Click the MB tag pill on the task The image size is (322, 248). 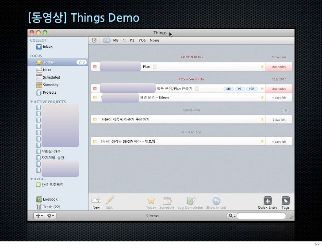[228, 89]
